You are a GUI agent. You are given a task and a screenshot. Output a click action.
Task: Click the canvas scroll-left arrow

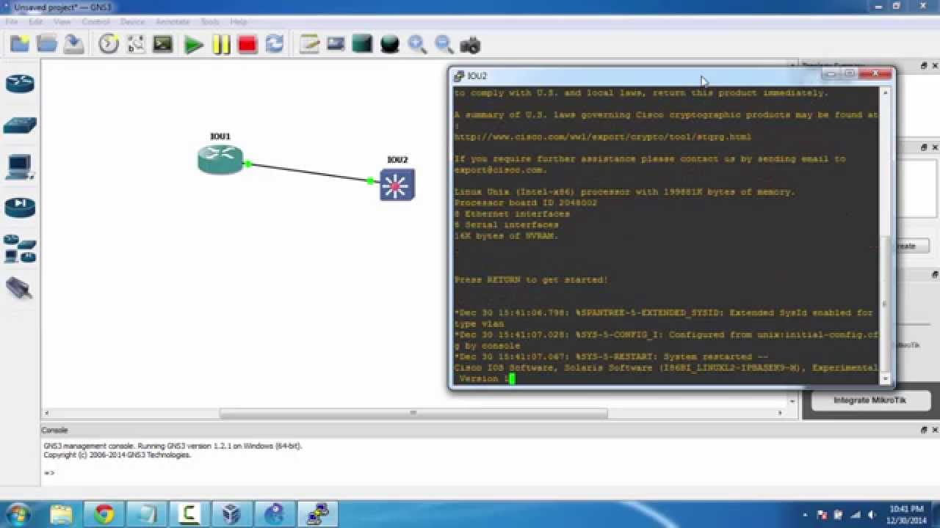click(x=48, y=413)
